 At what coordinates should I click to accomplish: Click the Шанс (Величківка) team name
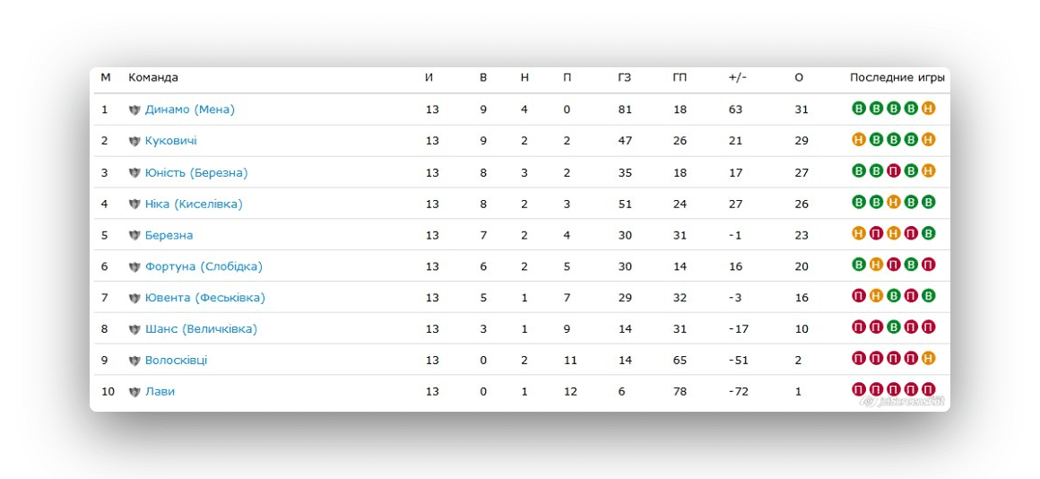(x=201, y=329)
